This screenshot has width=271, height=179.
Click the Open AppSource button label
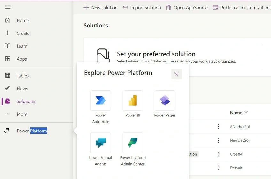pyautogui.click(x=191, y=8)
